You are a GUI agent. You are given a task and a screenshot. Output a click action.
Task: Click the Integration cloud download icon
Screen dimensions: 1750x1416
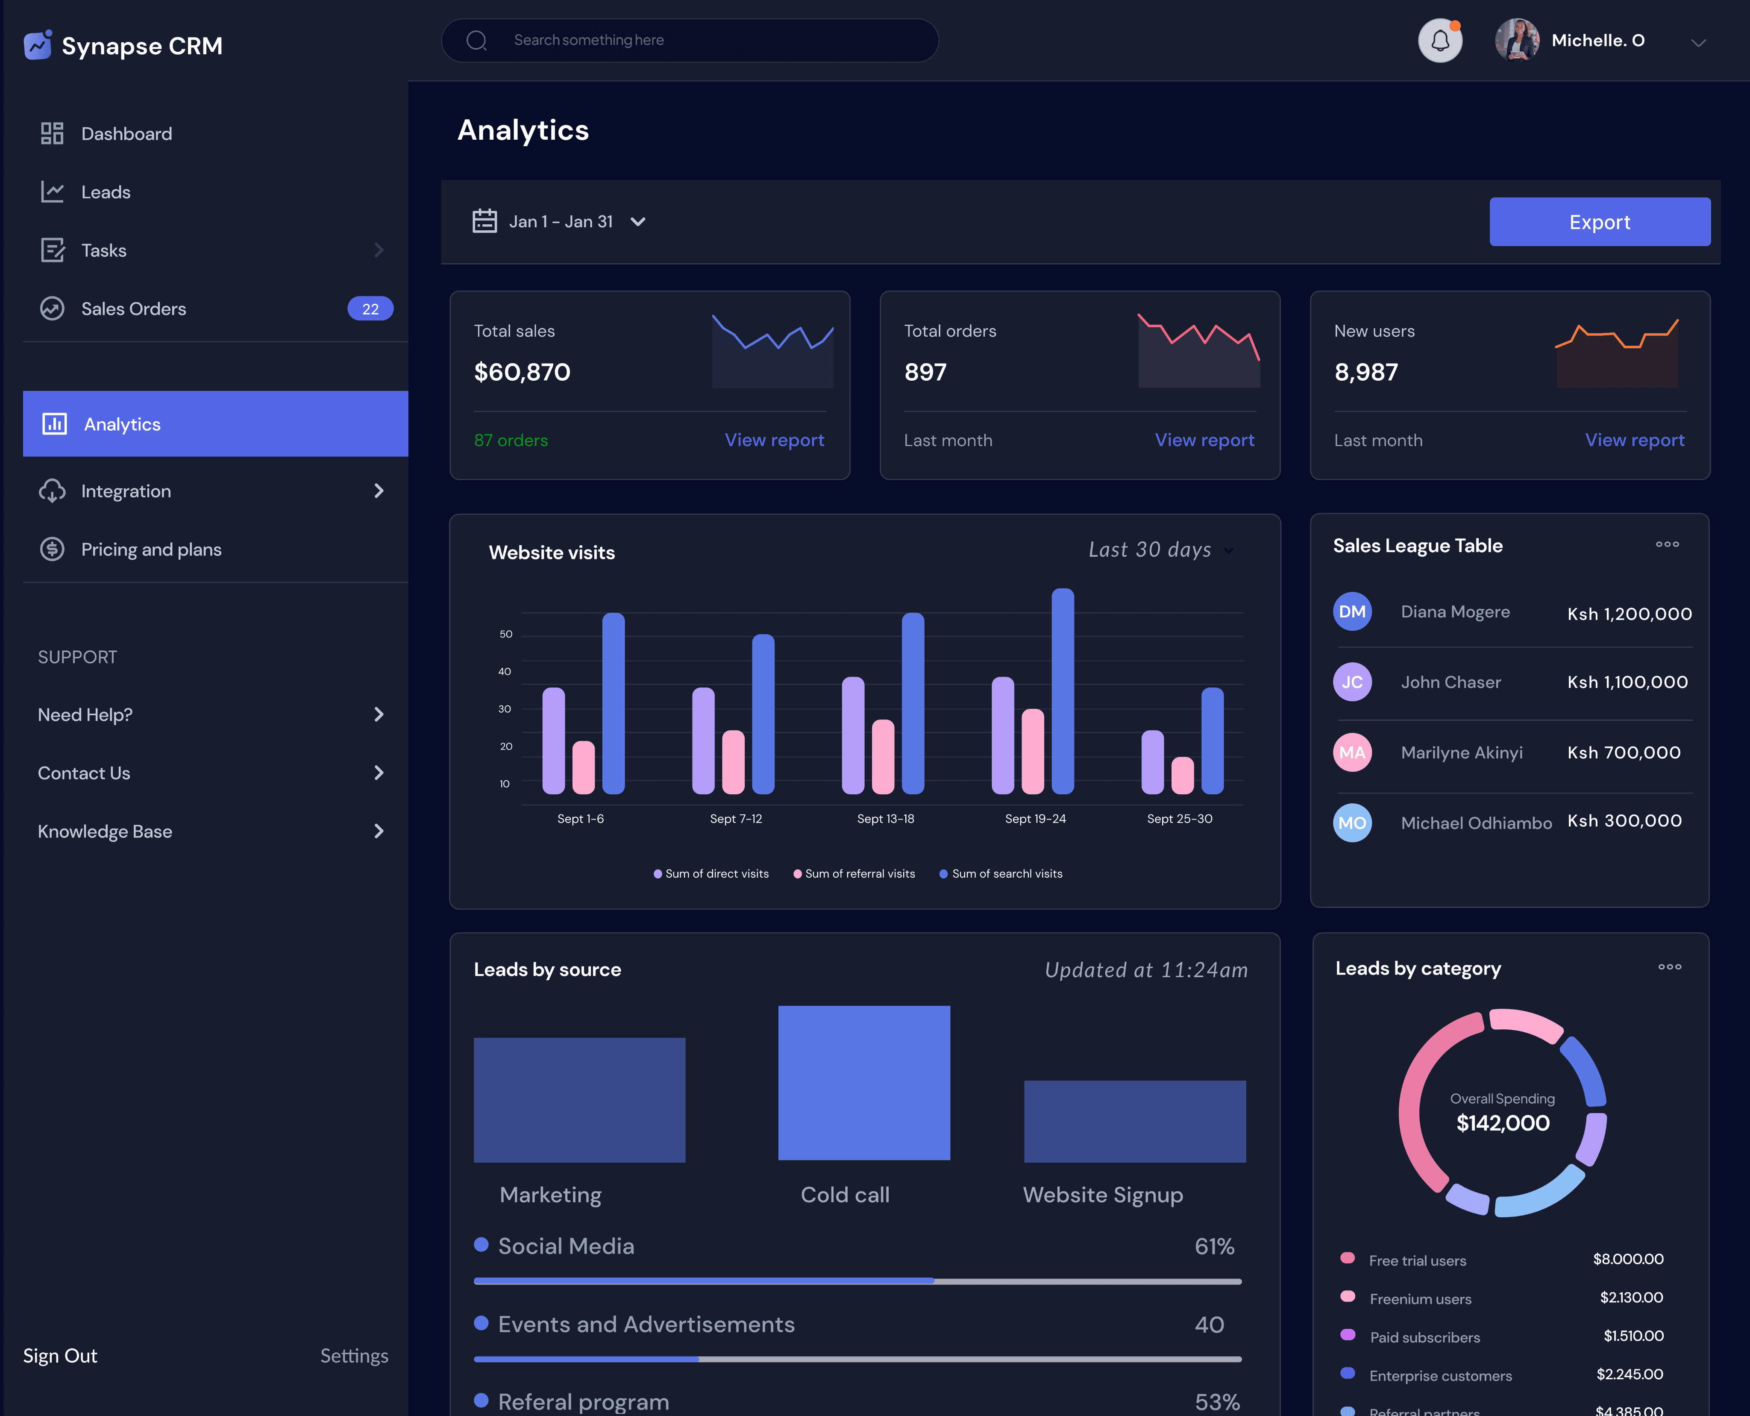(x=52, y=491)
